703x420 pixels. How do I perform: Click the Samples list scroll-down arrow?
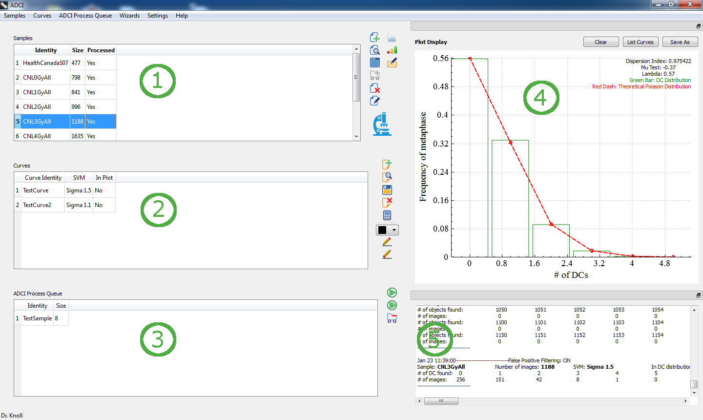pos(356,137)
